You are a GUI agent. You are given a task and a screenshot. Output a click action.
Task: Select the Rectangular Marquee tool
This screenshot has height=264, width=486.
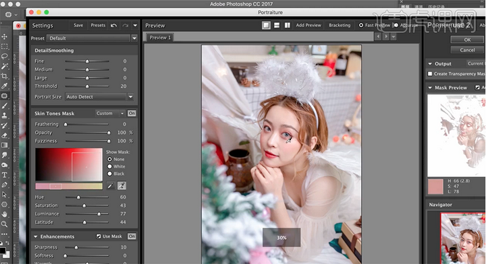click(x=4, y=46)
